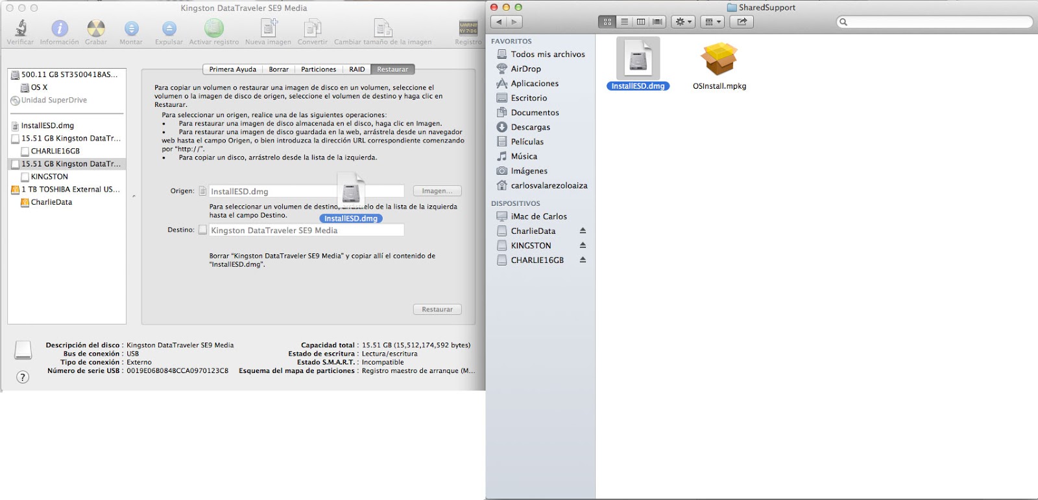Select the Restaurar tab

point(392,69)
